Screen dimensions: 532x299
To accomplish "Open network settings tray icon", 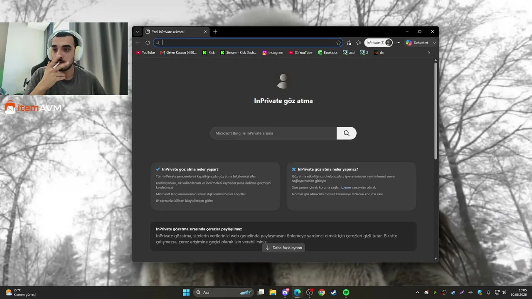I will (497, 292).
